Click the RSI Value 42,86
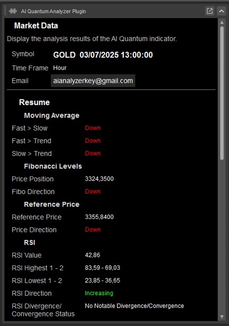This screenshot has width=229, height=326. pyautogui.click(x=92, y=255)
